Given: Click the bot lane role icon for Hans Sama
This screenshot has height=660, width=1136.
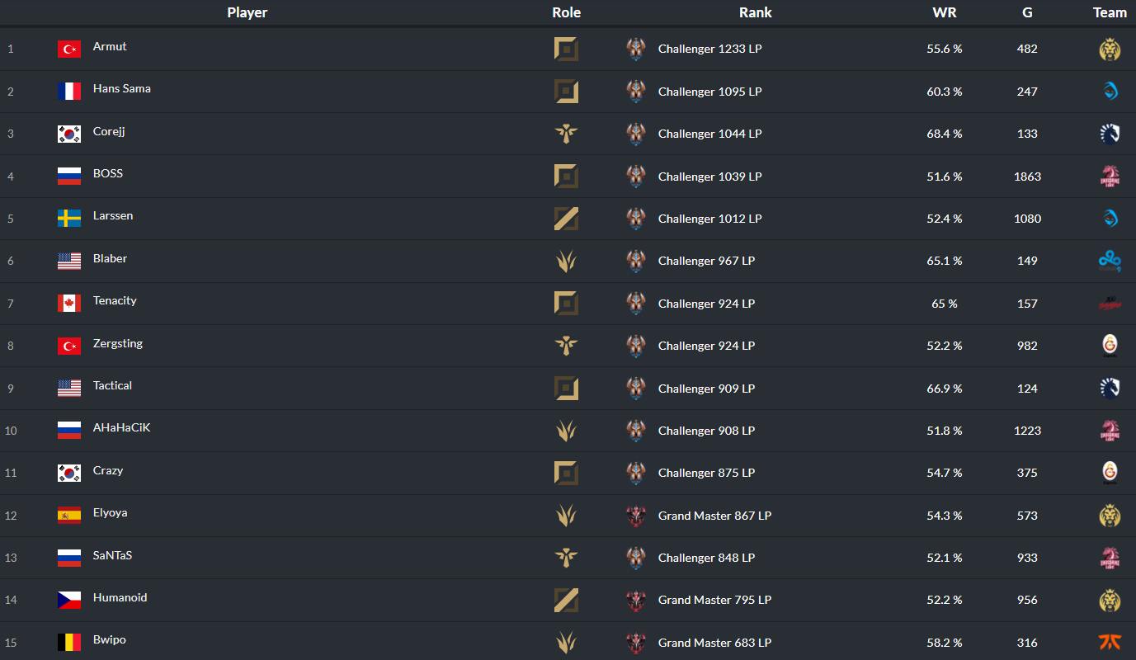Looking at the screenshot, I should (566, 92).
